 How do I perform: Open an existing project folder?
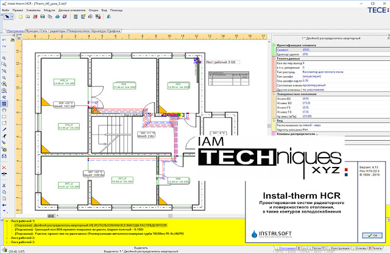(28, 16)
